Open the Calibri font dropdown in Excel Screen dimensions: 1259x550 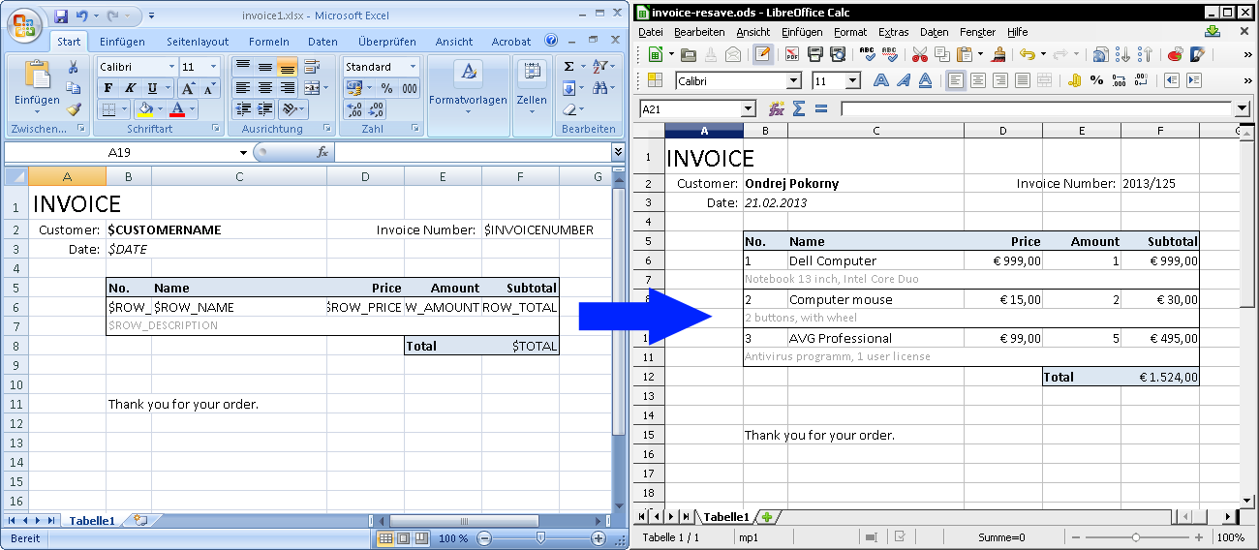pyautogui.click(x=172, y=67)
